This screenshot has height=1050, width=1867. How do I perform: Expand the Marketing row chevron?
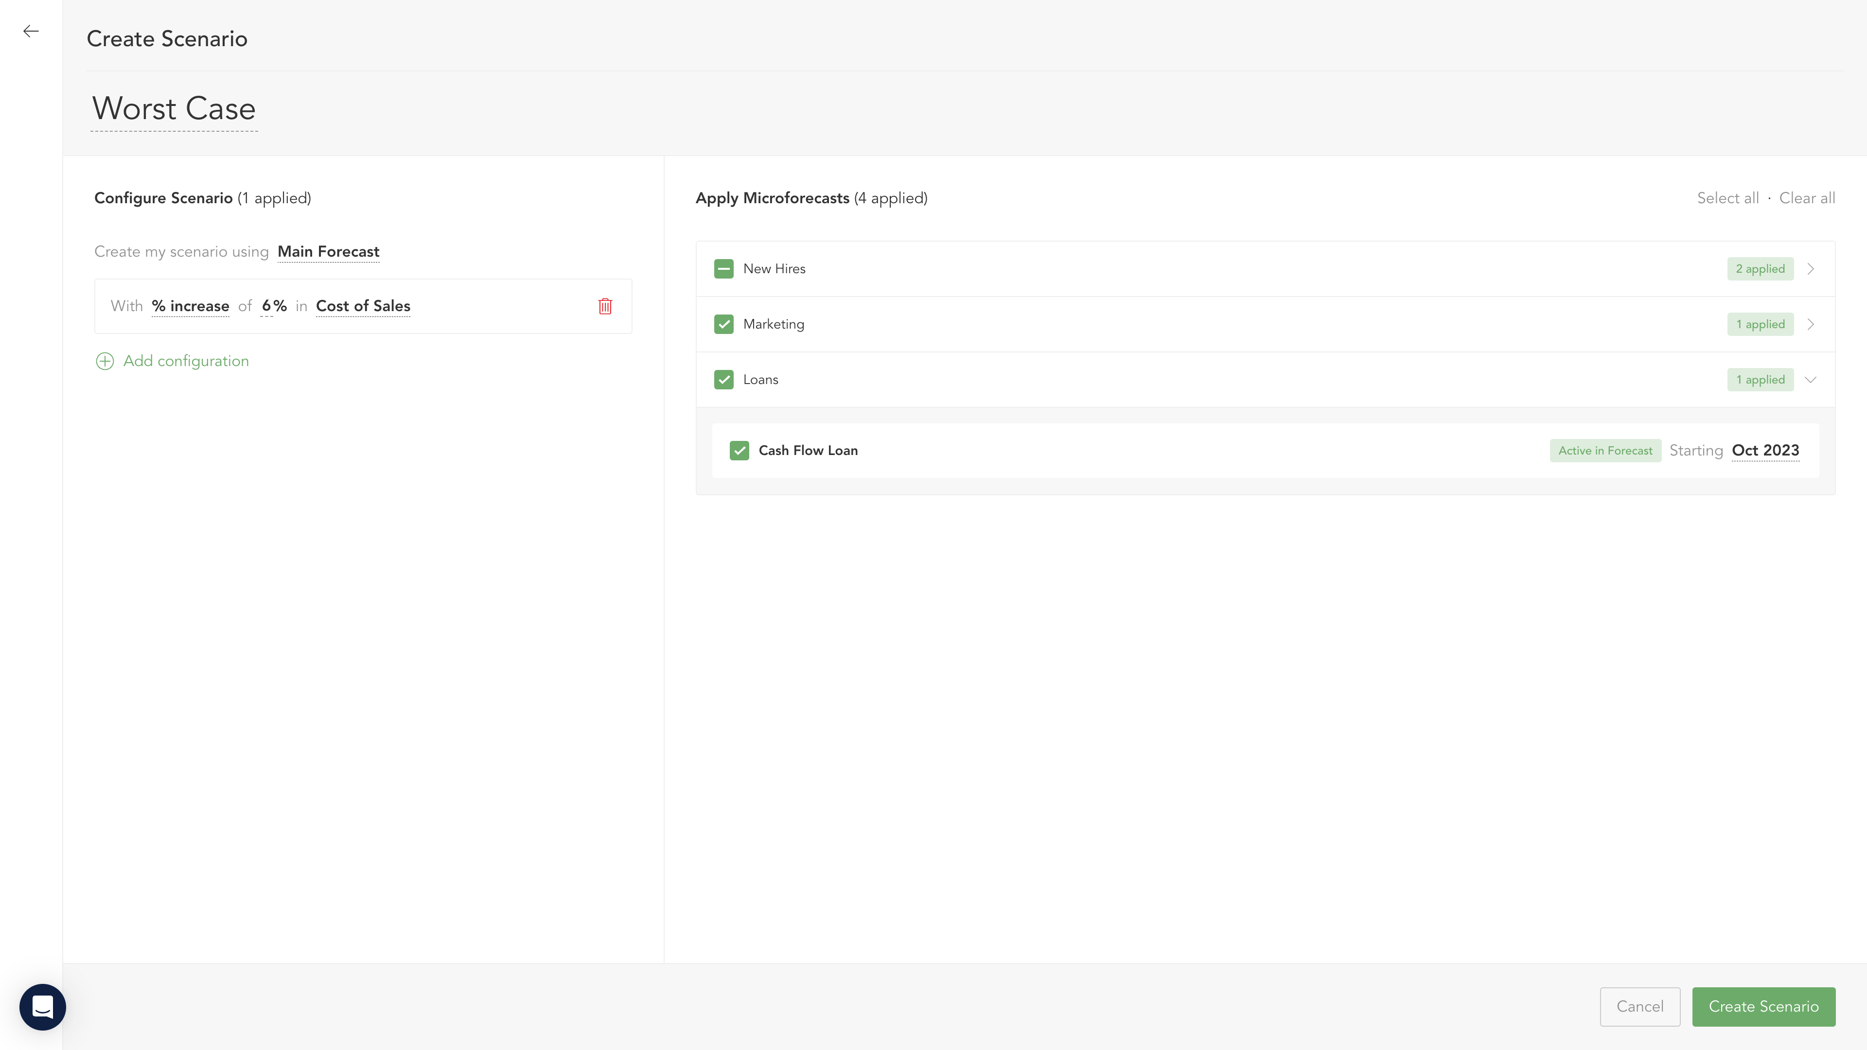1811,324
